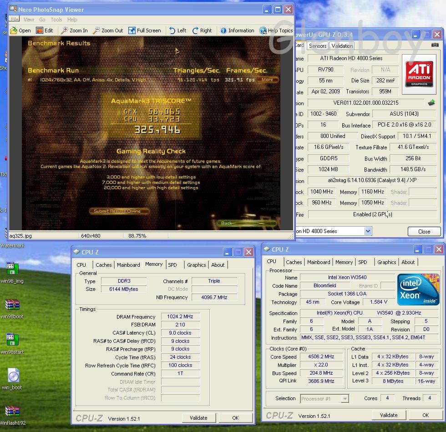Click the GPU-Z camera screenshot icon
Screen dimensions: 446x432
(435, 45)
